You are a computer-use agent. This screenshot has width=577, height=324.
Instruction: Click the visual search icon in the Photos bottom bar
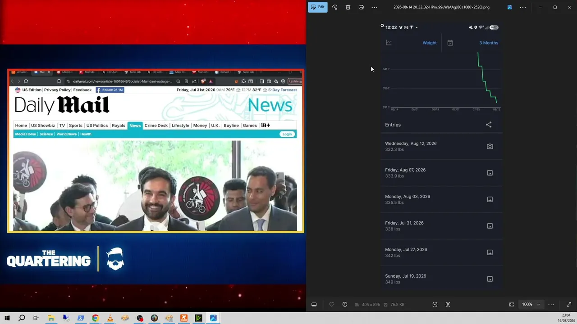435,305
